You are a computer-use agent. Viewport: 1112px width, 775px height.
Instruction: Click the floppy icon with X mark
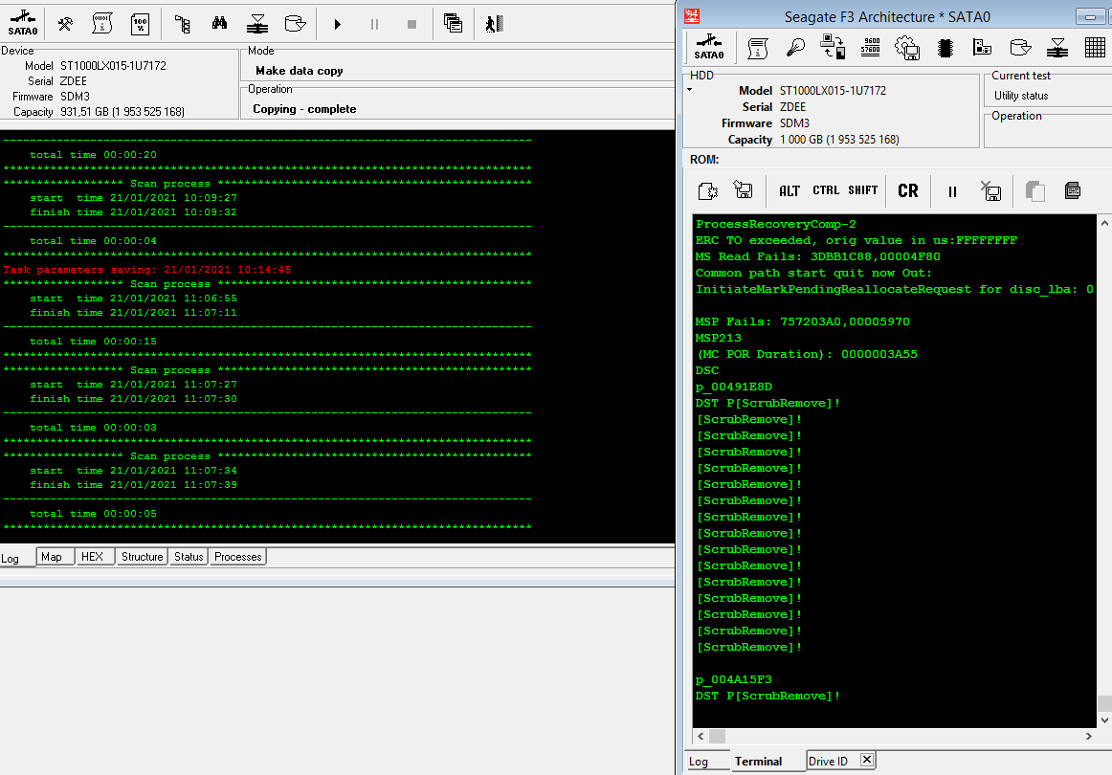[990, 190]
